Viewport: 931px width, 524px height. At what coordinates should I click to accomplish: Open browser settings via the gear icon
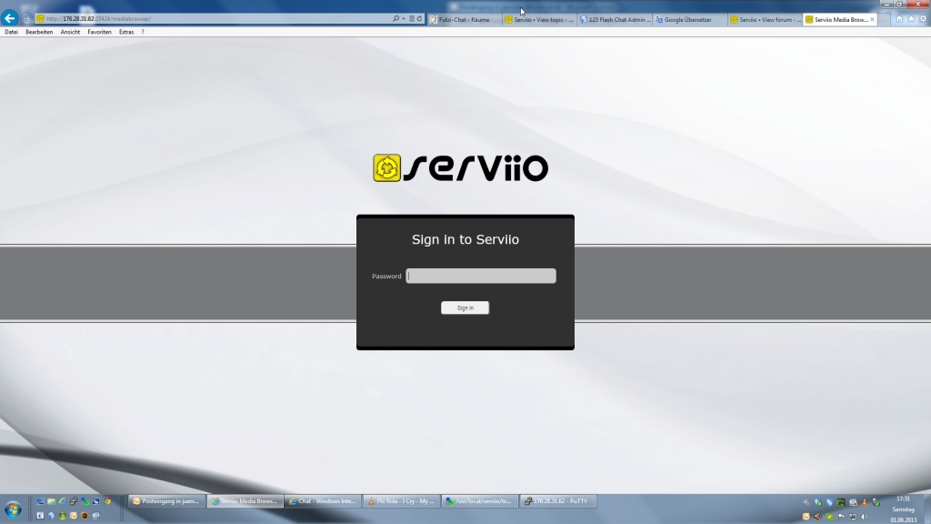click(921, 18)
